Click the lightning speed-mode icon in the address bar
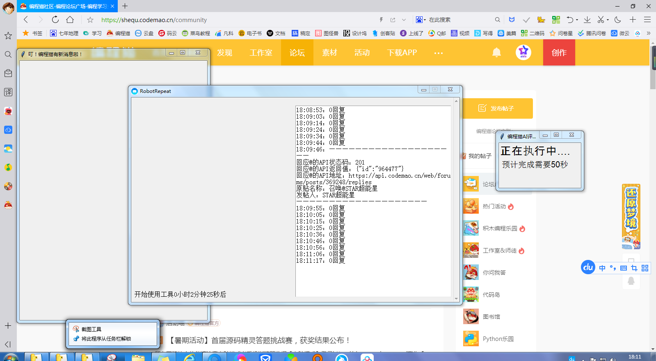656x361 pixels. point(381,20)
